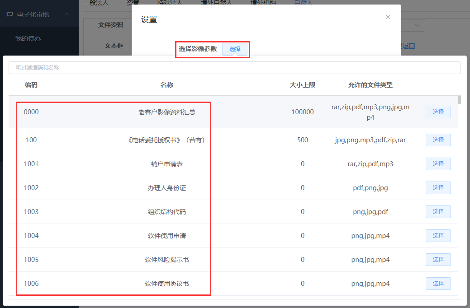The image size is (470, 308).
Task: Click the 文件资料 label in background
Action: [x=111, y=25]
